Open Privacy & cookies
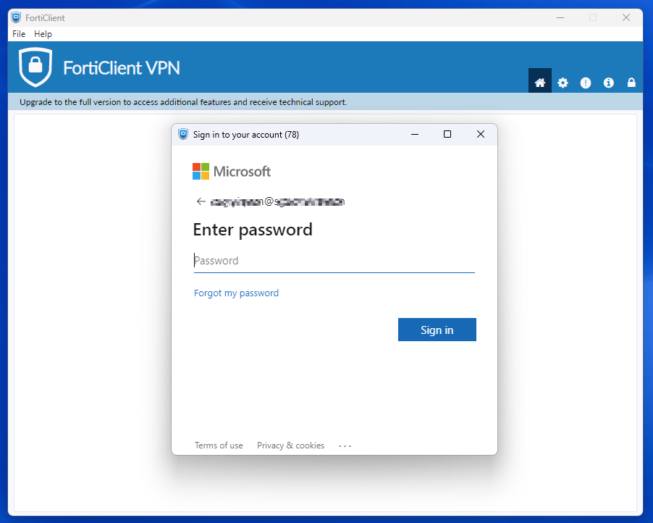Screen dimensions: 653x523 [290, 445]
